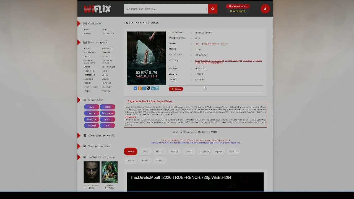Share via the blue smiley icon
This screenshot has width=354, height=199.
pyautogui.click(x=144, y=88)
